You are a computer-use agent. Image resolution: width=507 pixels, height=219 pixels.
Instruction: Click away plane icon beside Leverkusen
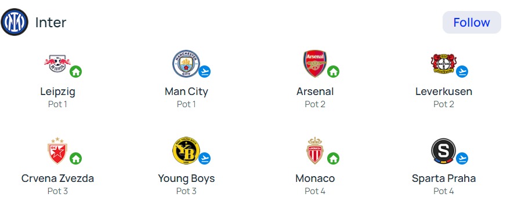click(462, 71)
